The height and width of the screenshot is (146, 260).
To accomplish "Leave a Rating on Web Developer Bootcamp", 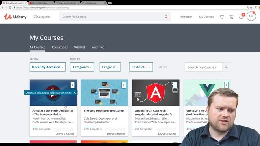I will pos(116,134).
